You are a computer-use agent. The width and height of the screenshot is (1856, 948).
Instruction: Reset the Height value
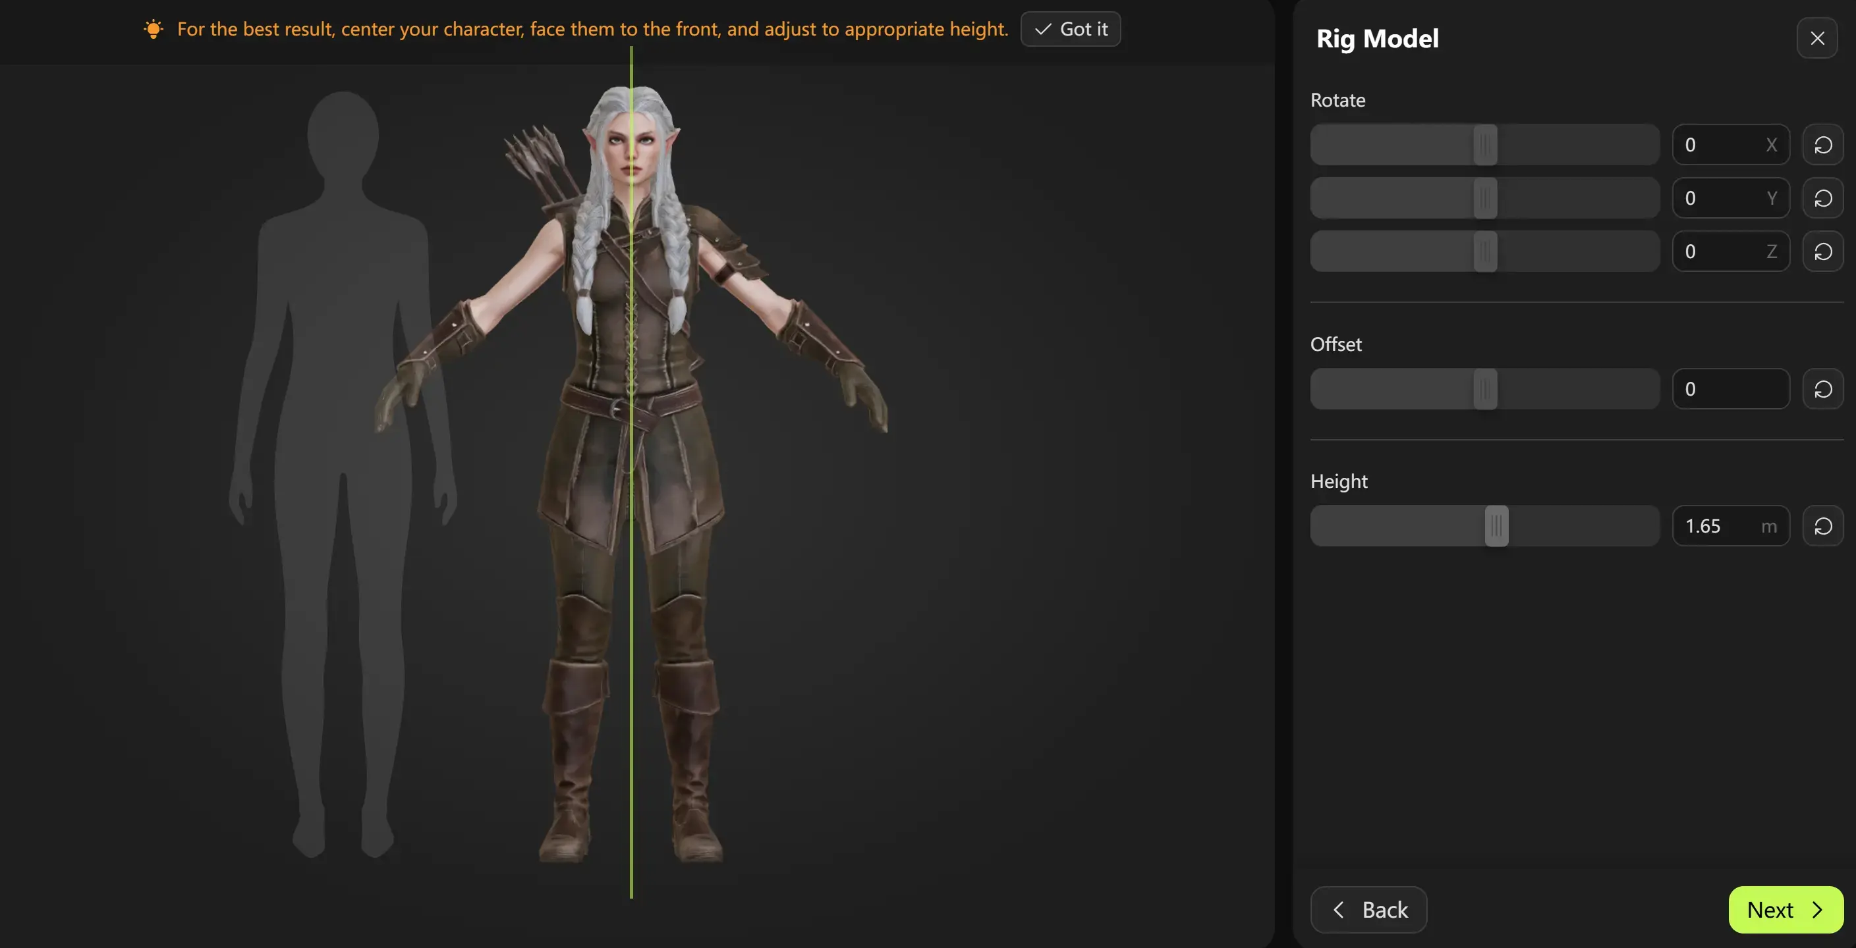1823,526
